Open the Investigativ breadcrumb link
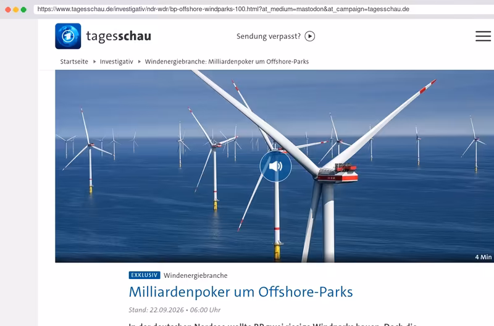Screen dimensions: 494x326 (x=117, y=61)
